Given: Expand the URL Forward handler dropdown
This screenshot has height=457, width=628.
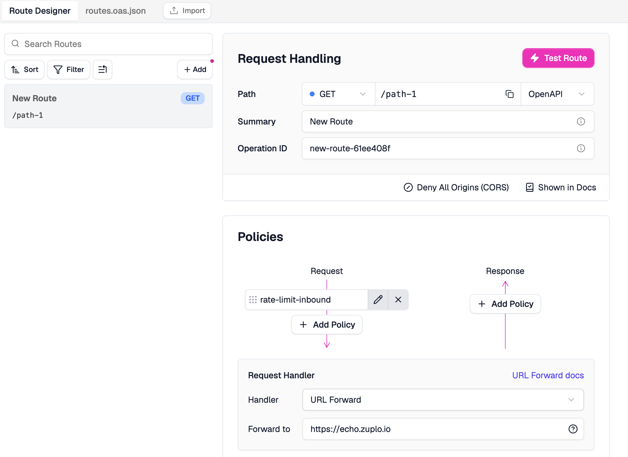Looking at the screenshot, I should pos(443,400).
